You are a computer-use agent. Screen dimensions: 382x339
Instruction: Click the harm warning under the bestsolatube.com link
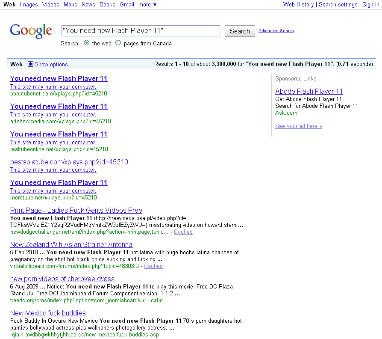click(53, 169)
